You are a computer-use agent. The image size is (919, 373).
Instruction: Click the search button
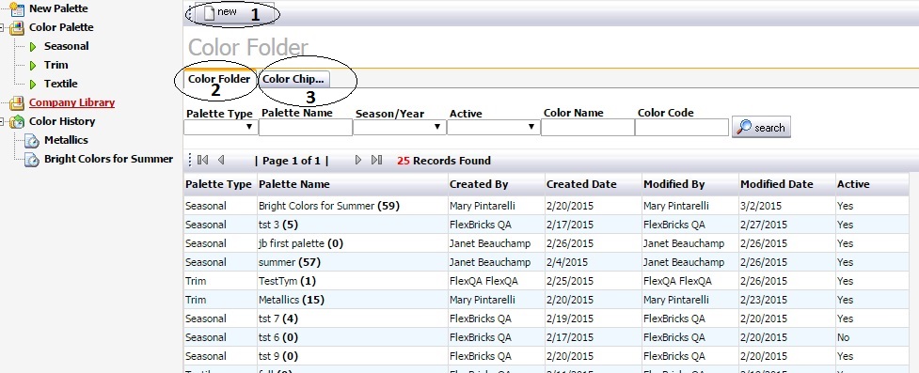tap(761, 127)
